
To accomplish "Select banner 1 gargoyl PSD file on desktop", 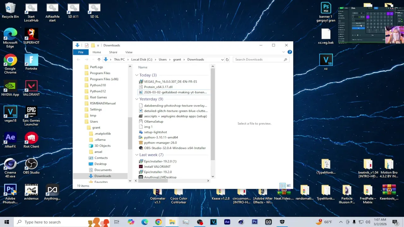I will [x=326, y=13].
